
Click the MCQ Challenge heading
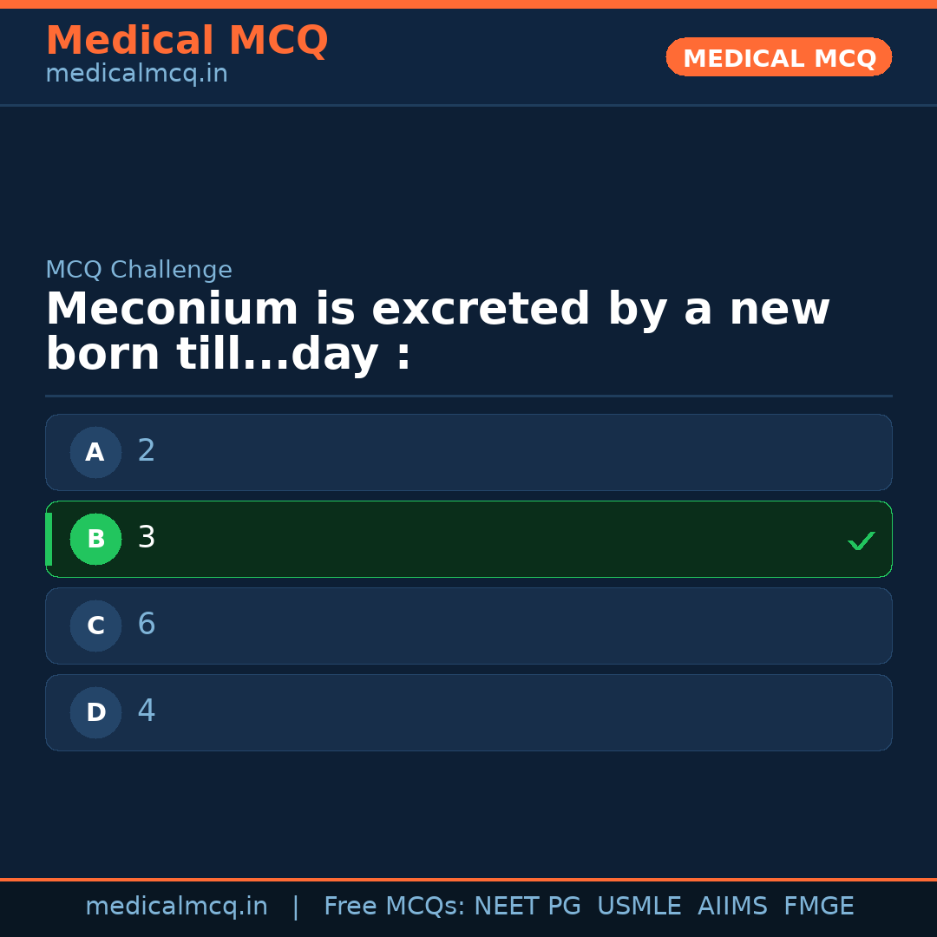(x=139, y=270)
